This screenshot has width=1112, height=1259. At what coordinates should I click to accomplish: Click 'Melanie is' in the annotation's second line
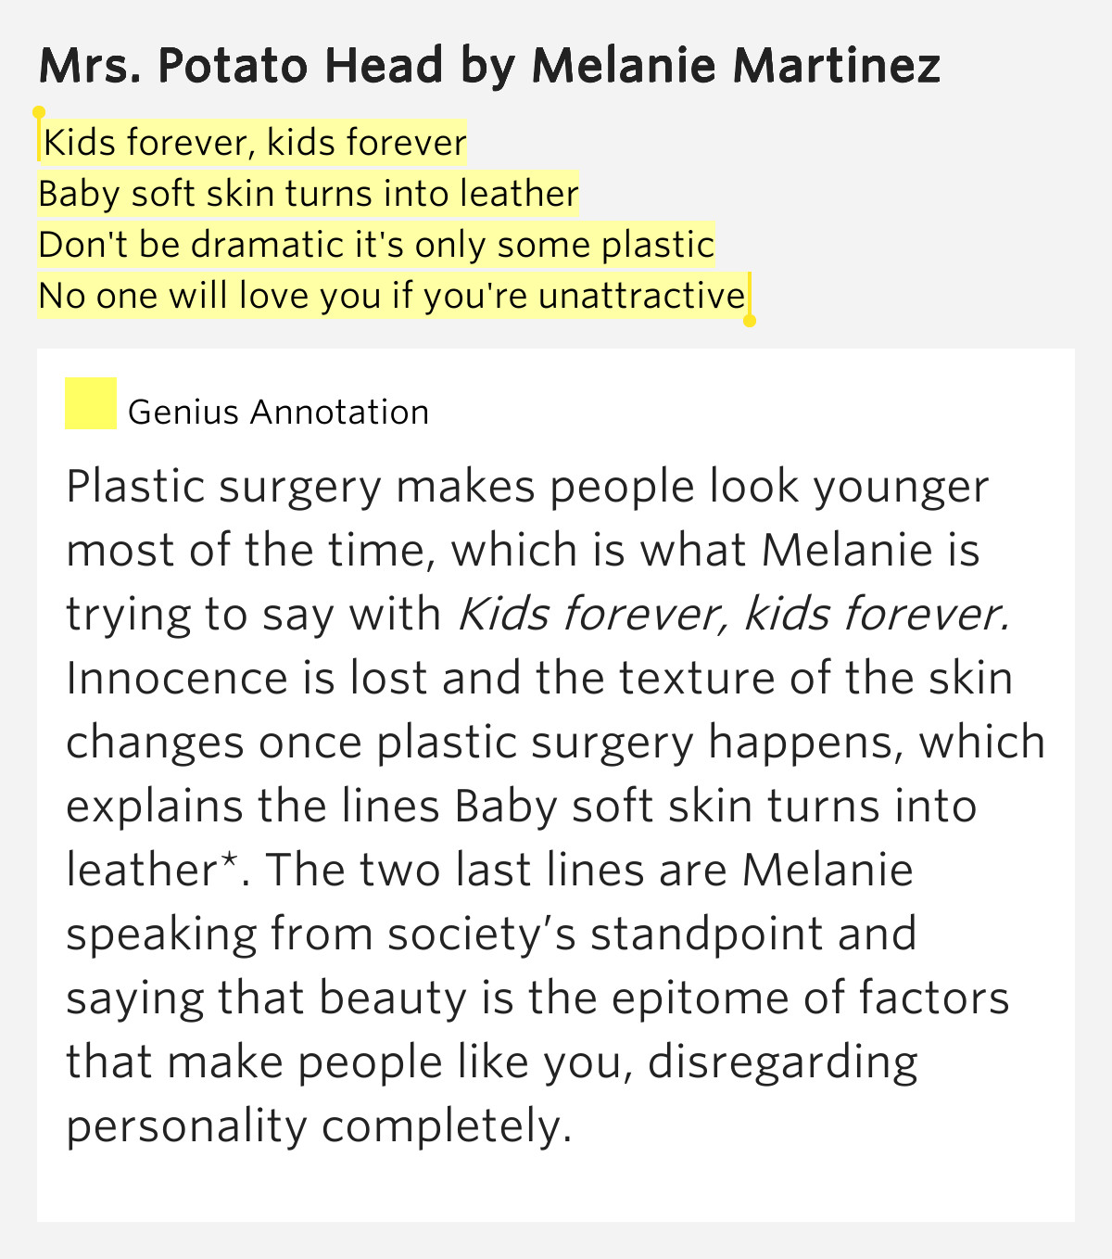(x=870, y=550)
